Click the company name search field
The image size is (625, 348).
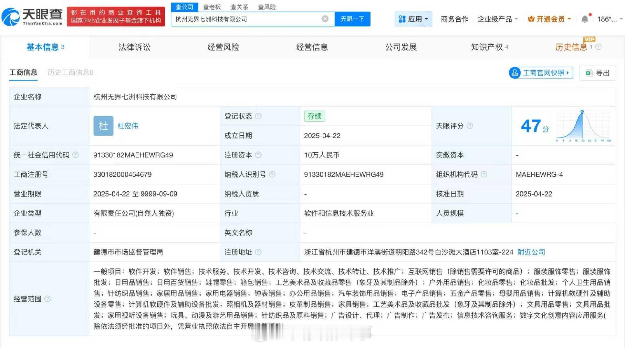coord(245,19)
